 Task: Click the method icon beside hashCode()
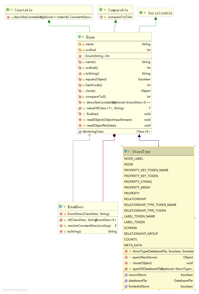tap(80, 85)
